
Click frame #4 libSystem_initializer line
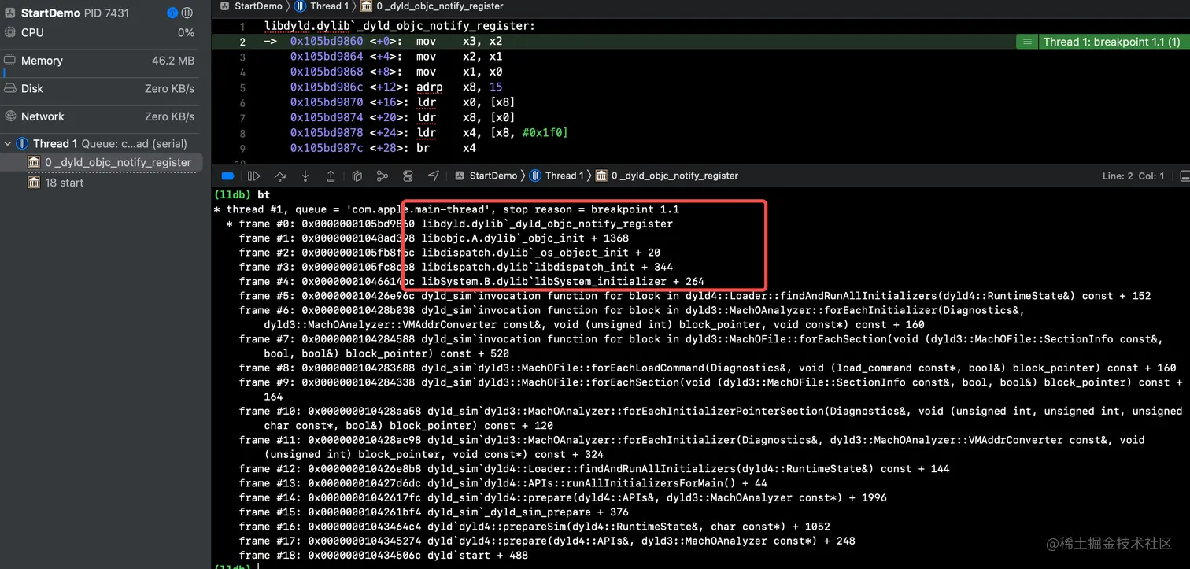pos(471,281)
